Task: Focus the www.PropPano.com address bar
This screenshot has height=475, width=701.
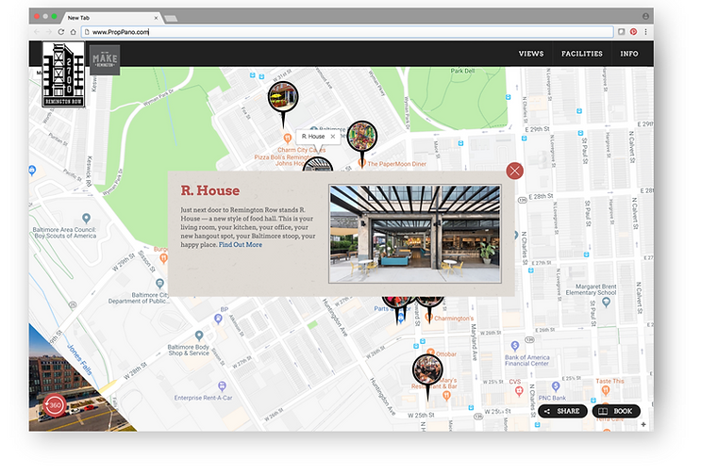Action: point(347,32)
